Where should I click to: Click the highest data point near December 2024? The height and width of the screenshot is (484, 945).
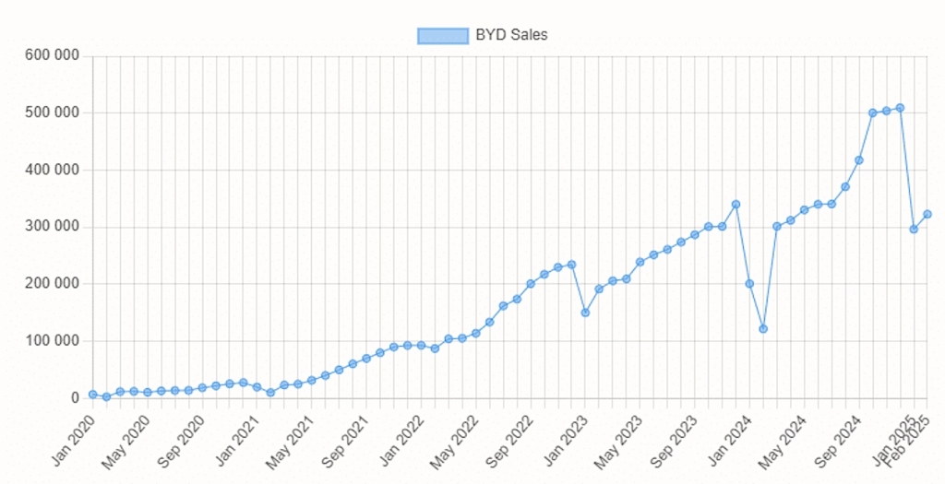[900, 108]
